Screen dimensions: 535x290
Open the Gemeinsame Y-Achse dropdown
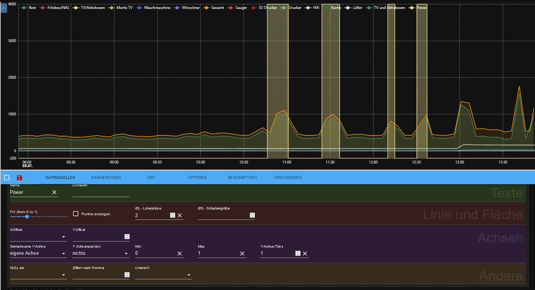coord(38,253)
